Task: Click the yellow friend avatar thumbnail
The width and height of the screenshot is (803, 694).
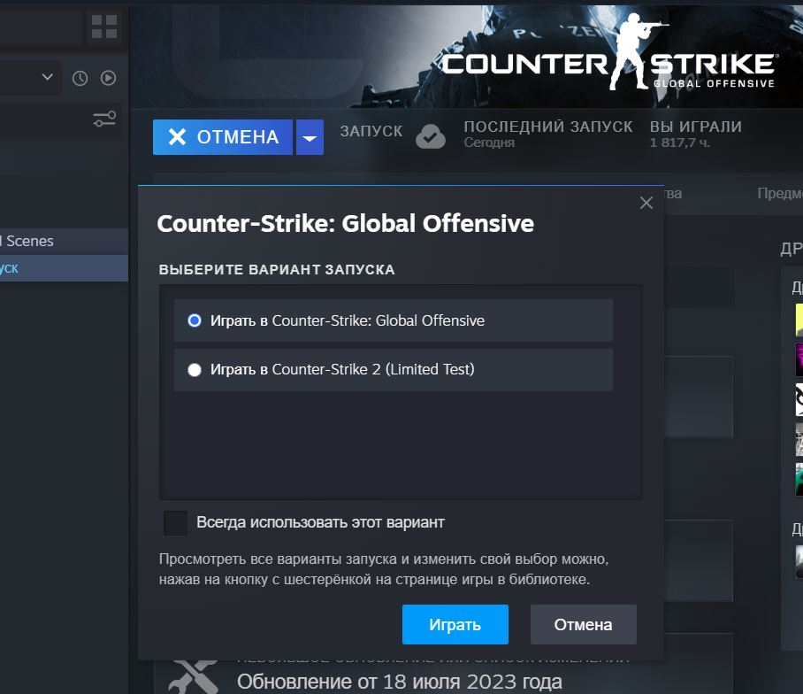Action: pyautogui.click(x=799, y=320)
